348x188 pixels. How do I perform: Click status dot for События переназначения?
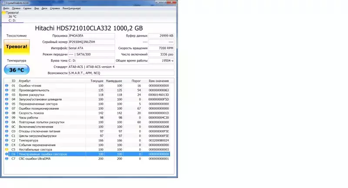pos(7,145)
